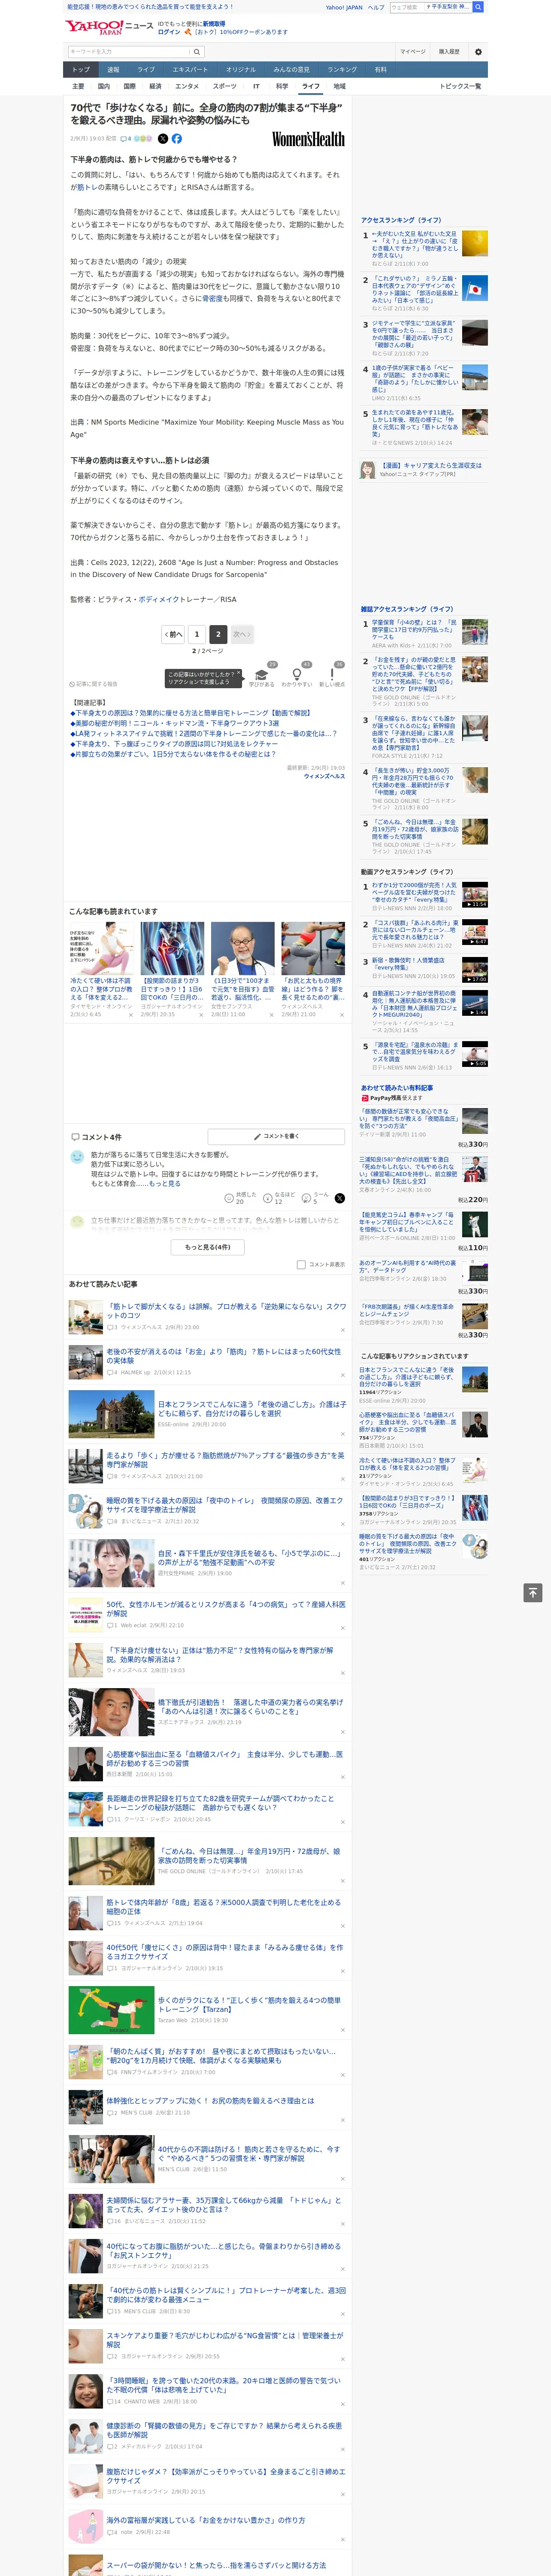Share the article on X
551x2576 pixels.
click(163, 139)
